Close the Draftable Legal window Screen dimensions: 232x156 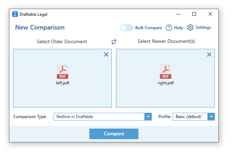coord(210,14)
